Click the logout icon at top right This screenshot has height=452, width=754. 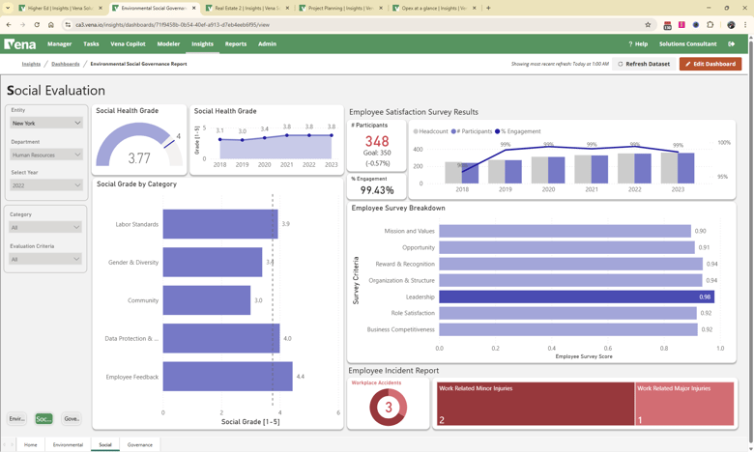click(x=732, y=43)
